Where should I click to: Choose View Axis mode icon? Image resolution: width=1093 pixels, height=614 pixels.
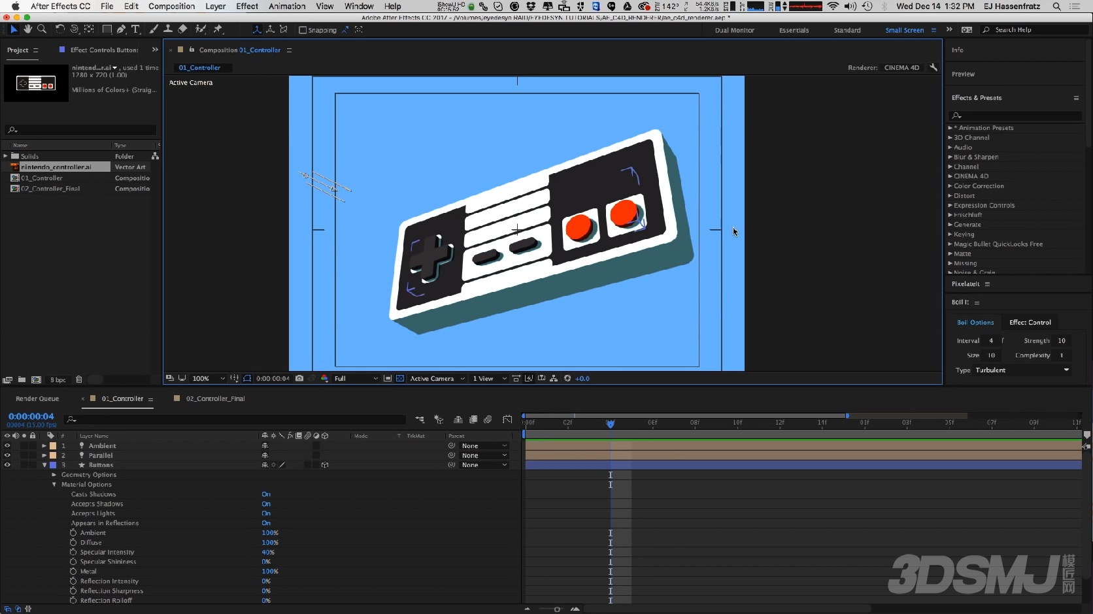pos(283,29)
